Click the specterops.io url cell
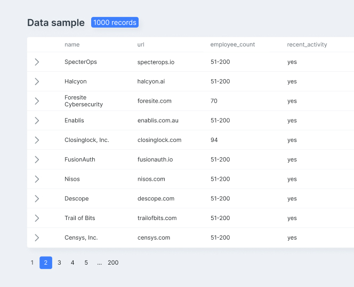The height and width of the screenshot is (287, 354). click(x=156, y=62)
